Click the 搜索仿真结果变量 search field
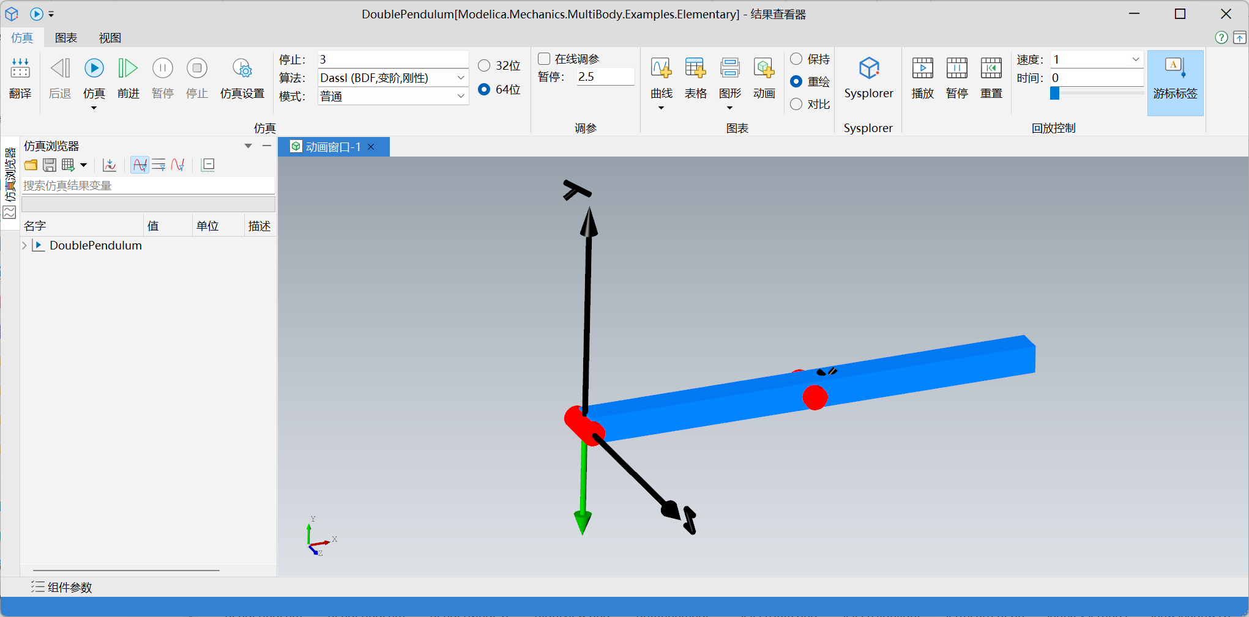Image resolution: width=1249 pixels, height=617 pixels. click(x=148, y=185)
